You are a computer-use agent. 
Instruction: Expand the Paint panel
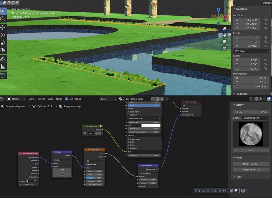coord(234,177)
